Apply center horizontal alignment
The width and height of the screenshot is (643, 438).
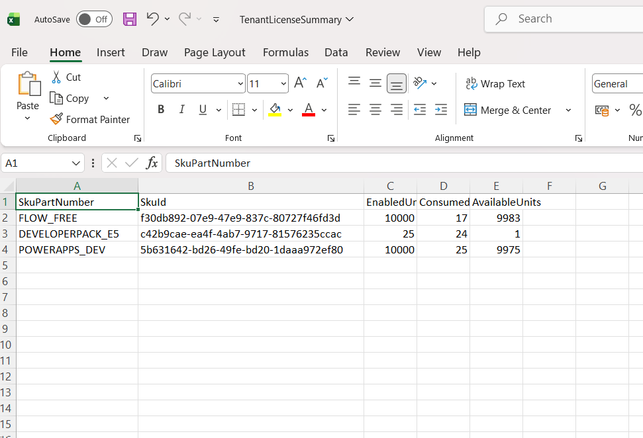click(x=375, y=110)
